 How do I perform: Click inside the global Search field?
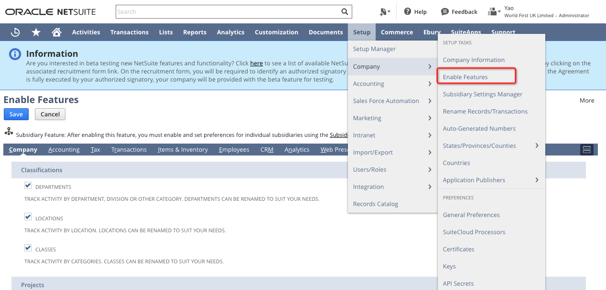coord(228,12)
